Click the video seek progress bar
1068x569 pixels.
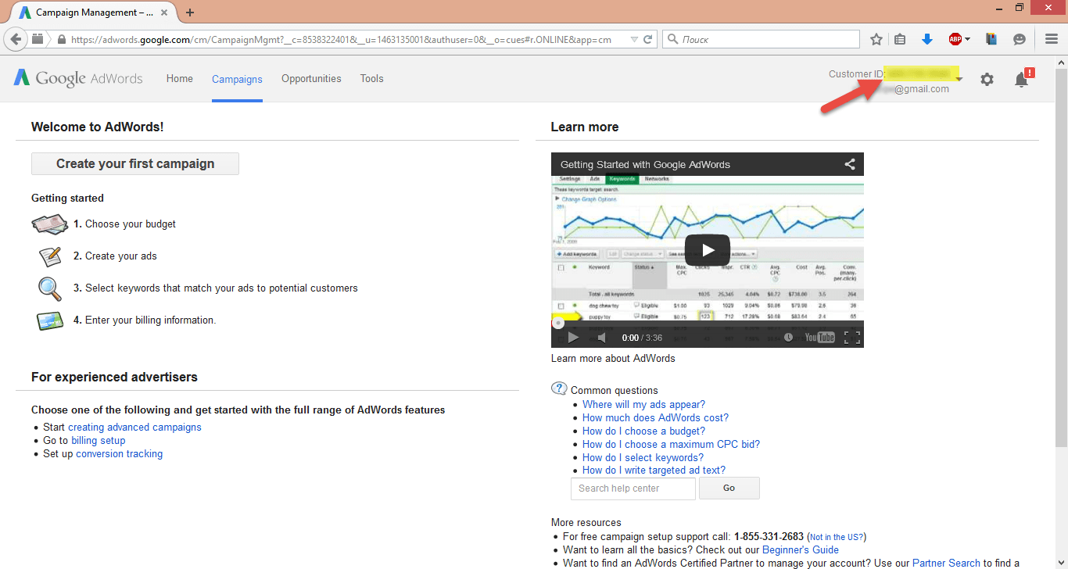click(x=708, y=323)
